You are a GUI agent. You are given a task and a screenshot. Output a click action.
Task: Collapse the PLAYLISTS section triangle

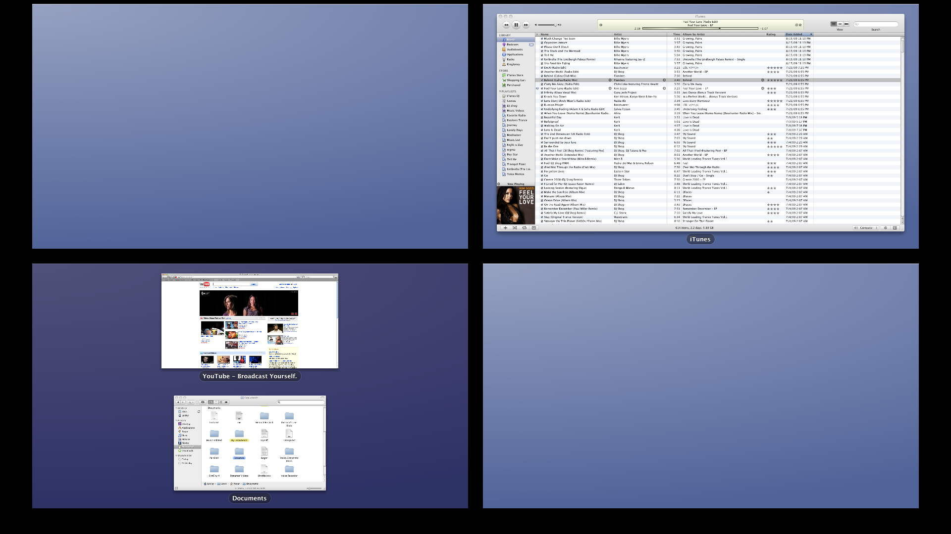click(x=500, y=91)
